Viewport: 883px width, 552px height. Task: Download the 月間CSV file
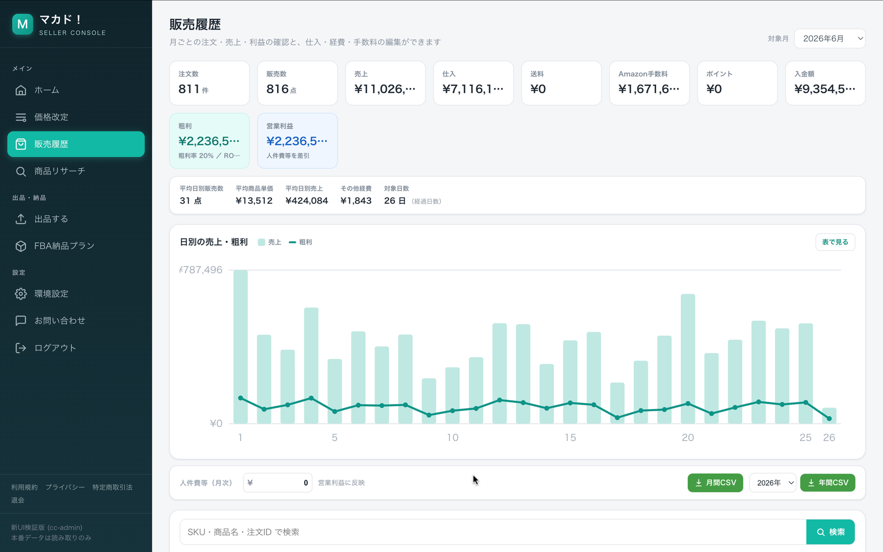pos(715,483)
